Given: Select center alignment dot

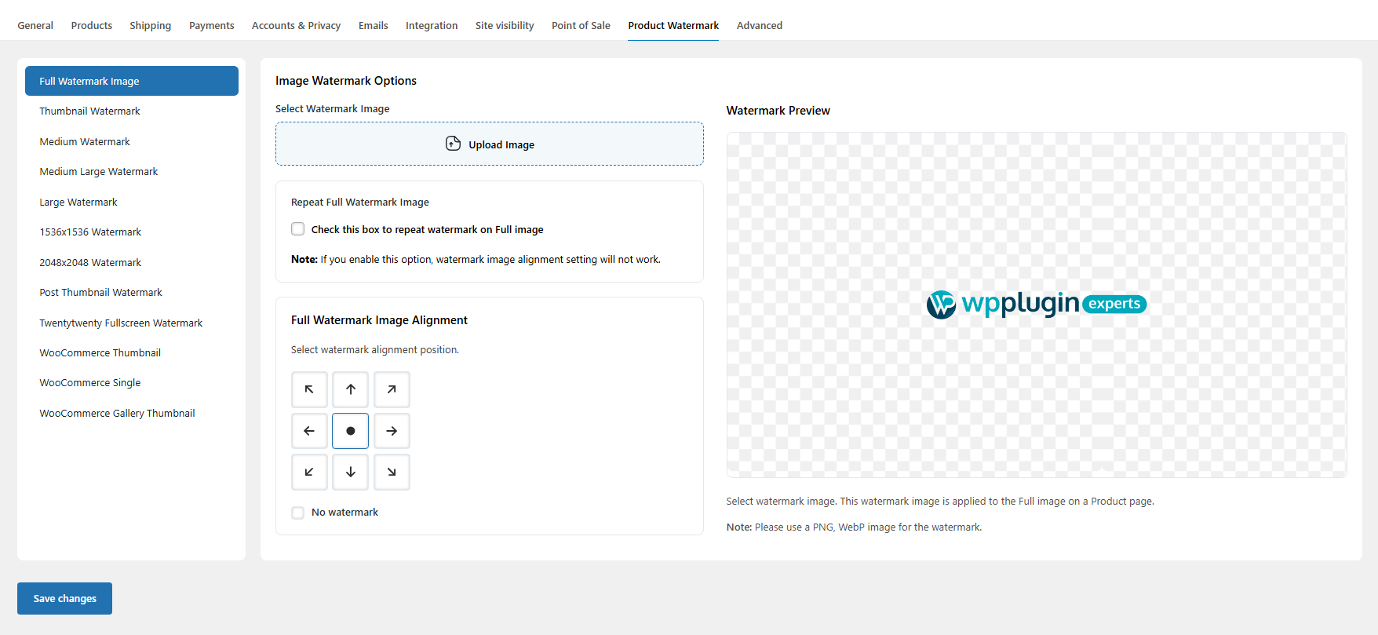Looking at the screenshot, I should tap(350, 431).
